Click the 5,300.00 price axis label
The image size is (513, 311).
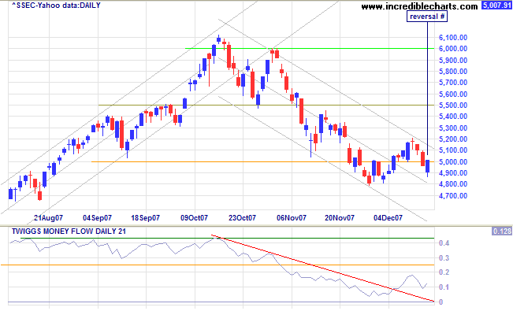pos(453,128)
